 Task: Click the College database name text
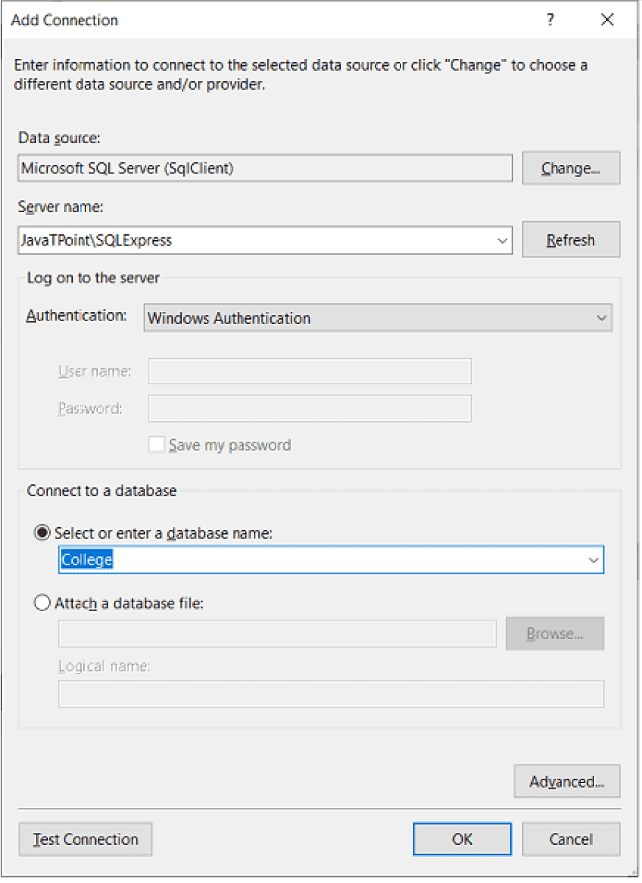[x=87, y=560]
